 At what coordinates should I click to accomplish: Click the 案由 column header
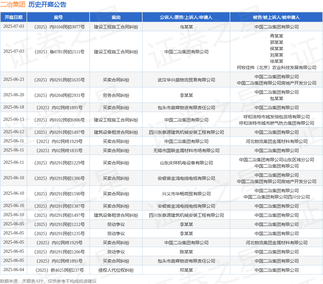(116, 17)
